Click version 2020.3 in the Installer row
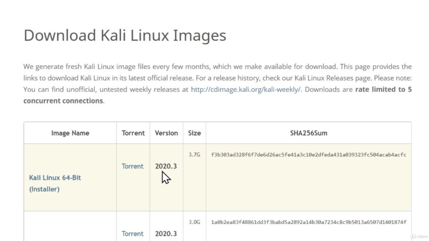Viewport: 429px width, 241px height. (166, 166)
